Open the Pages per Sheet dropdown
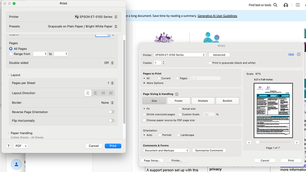Viewport: 306px width, 172px height. pos(112,83)
